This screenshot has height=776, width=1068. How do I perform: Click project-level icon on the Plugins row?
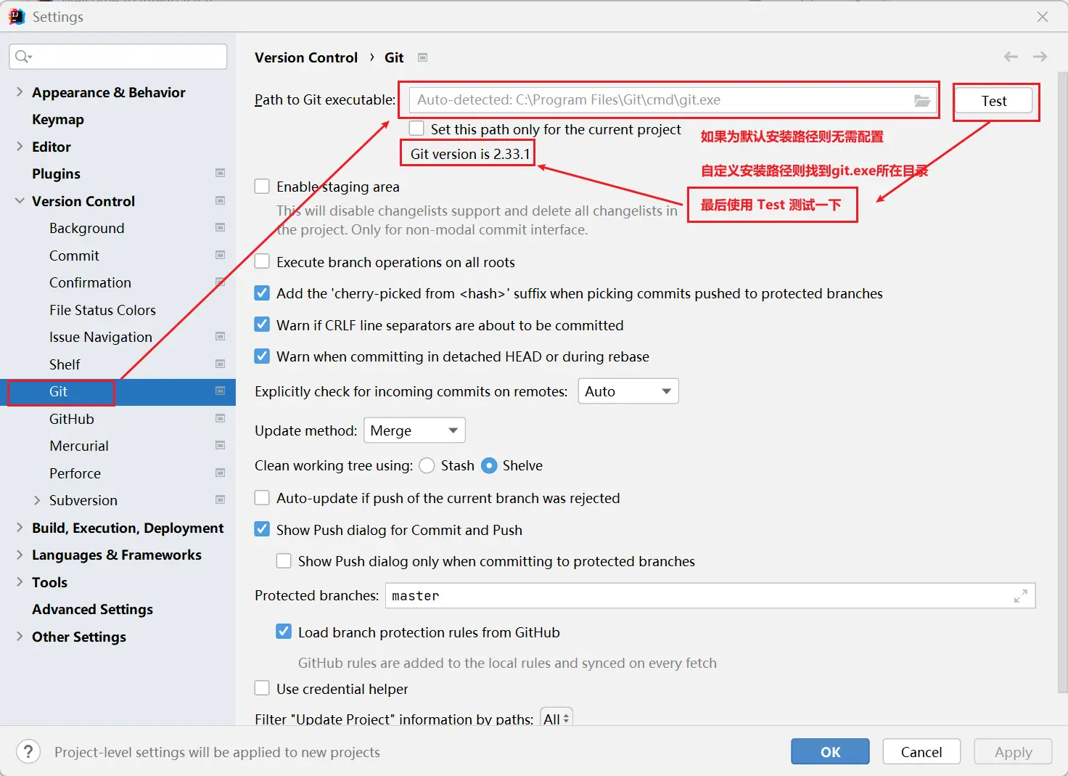221,173
